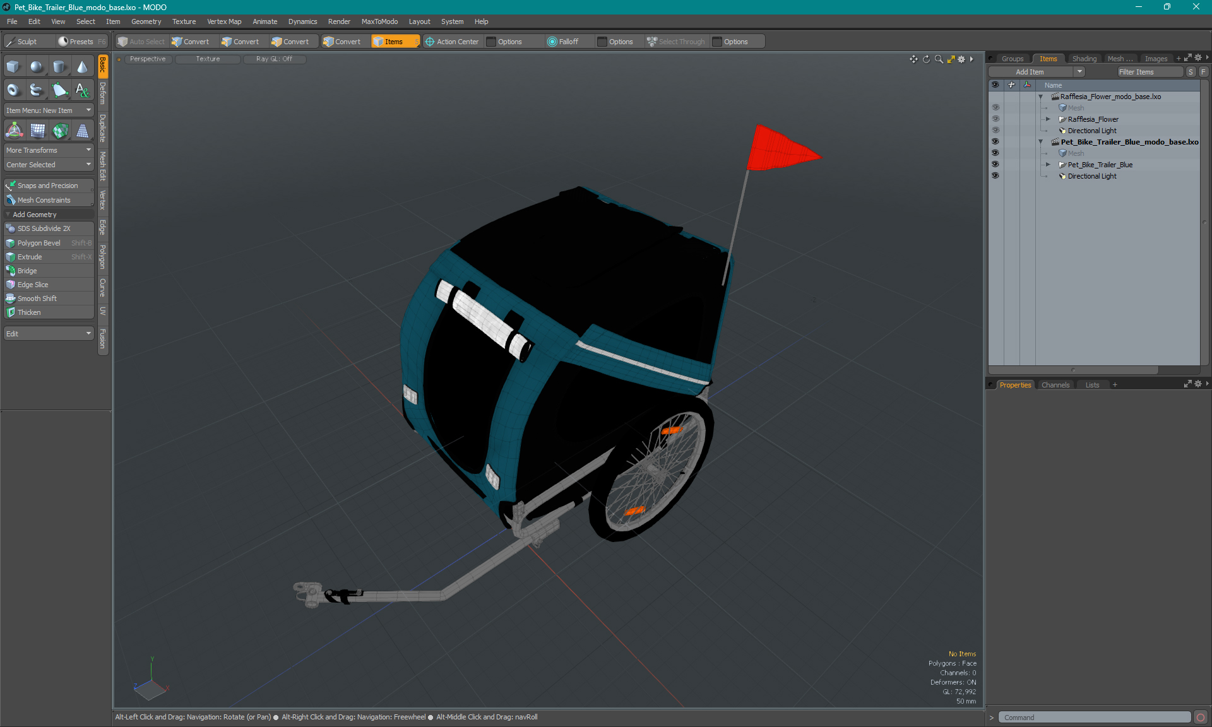1212x727 pixels.
Task: Activate the Transform tool icon
Action: pyautogui.click(x=14, y=131)
